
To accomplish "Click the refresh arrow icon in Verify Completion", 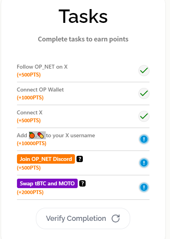I will click(116, 218).
